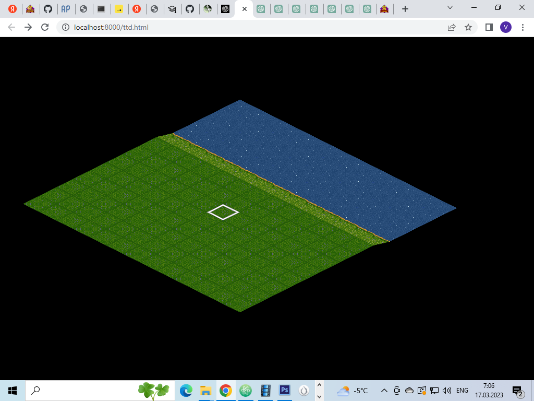The width and height of the screenshot is (534, 401).
Task: Switch to the black OpenAI logo tab
Action: pos(225,9)
